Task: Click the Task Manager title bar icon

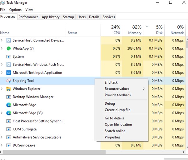Action: (2, 2)
